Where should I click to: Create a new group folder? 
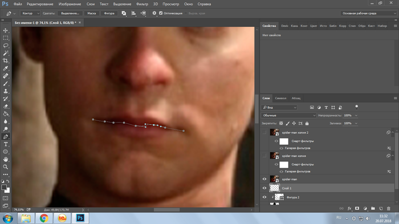(x=373, y=209)
